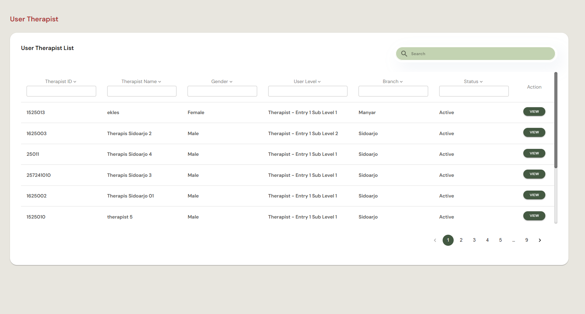This screenshot has height=314, width=585.
Task: Click the Status filter box
Action: pyautogui.click(x=474, y=91)
